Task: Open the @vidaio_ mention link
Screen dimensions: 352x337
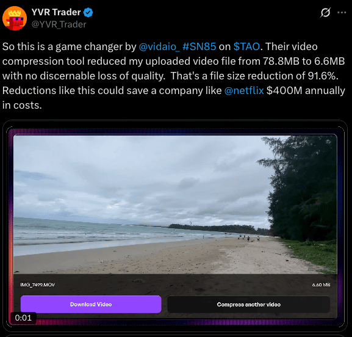Action: point(159,47)
